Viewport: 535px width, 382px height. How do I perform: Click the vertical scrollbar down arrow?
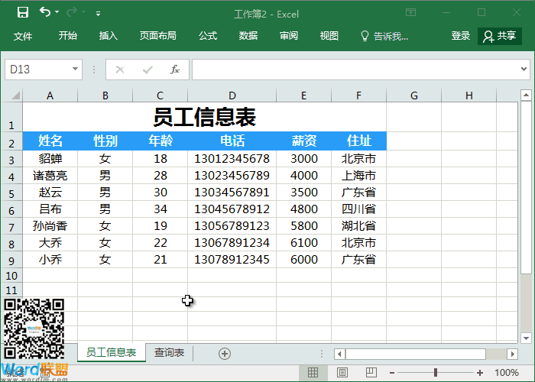tap(526, 338)
